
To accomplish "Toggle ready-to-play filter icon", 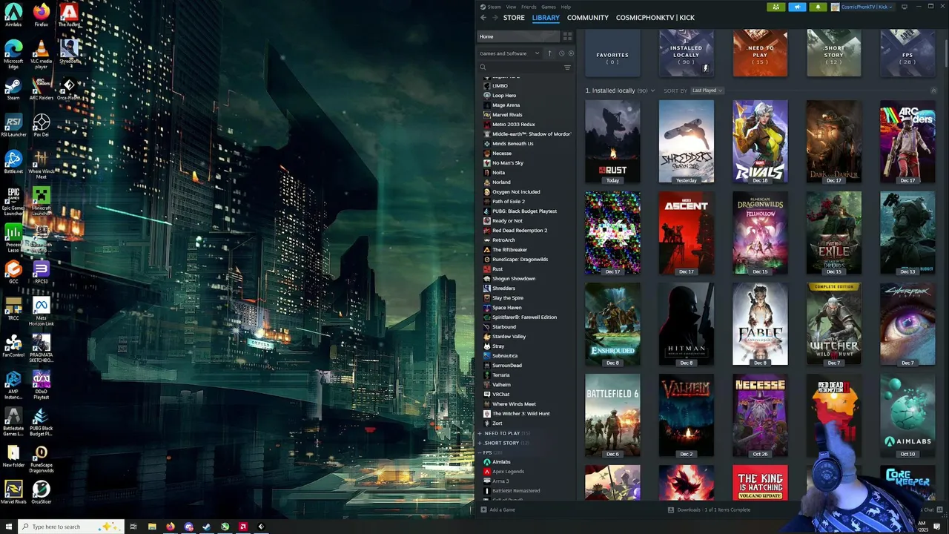I will [x=570, y=53].
